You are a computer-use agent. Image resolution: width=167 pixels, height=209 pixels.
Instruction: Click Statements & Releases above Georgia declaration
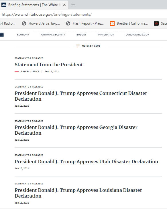[29, 121]
